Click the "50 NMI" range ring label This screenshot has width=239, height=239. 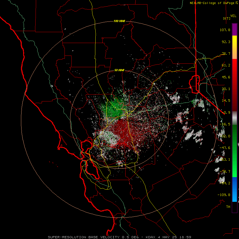(x=119, y=70)
